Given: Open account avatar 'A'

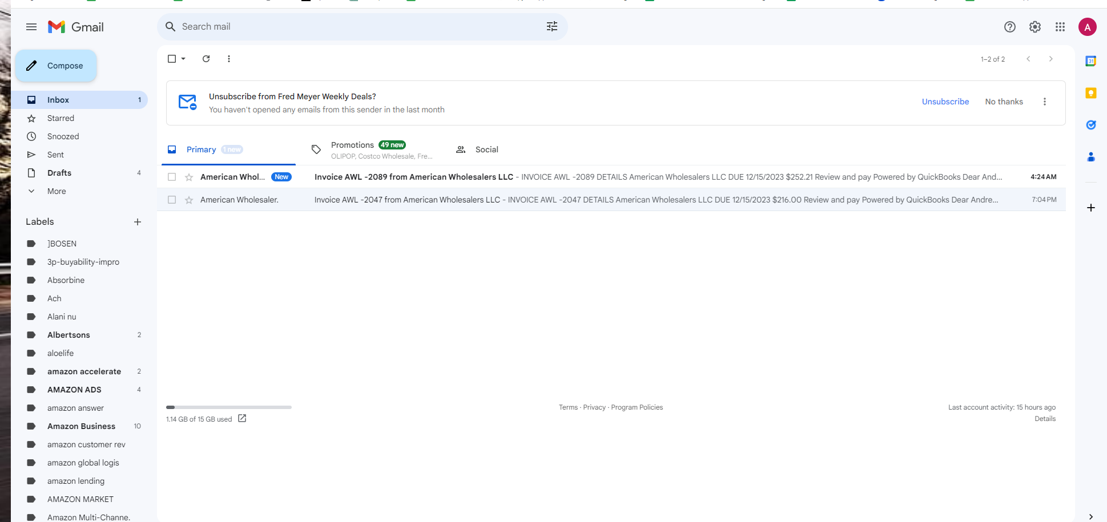Looking at the screenshot, I should [1088, 27].
